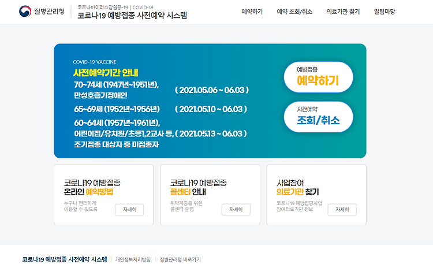433x264 pixels.
Task: Click the date range 2021.05.13 ~ 06.03
Action: [211, 134]
